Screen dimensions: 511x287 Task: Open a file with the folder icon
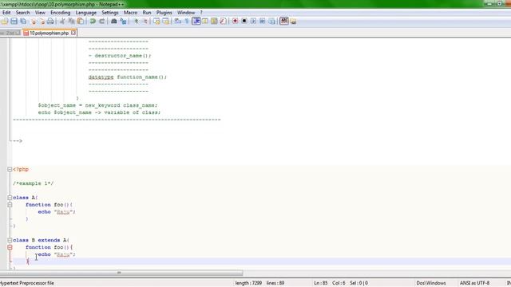5,22
